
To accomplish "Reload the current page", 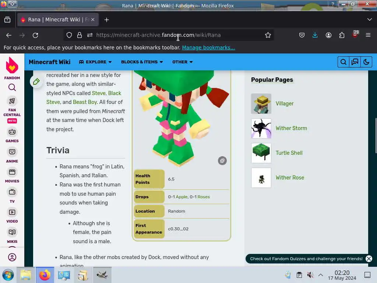I will point(35,35).
